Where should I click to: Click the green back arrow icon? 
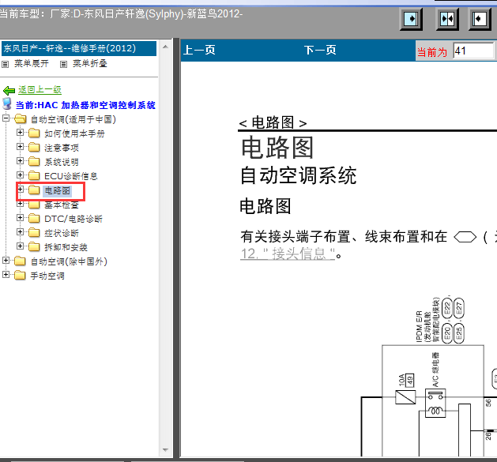[9, 91]
